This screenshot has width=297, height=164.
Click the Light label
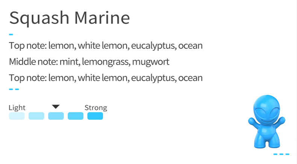17,108
